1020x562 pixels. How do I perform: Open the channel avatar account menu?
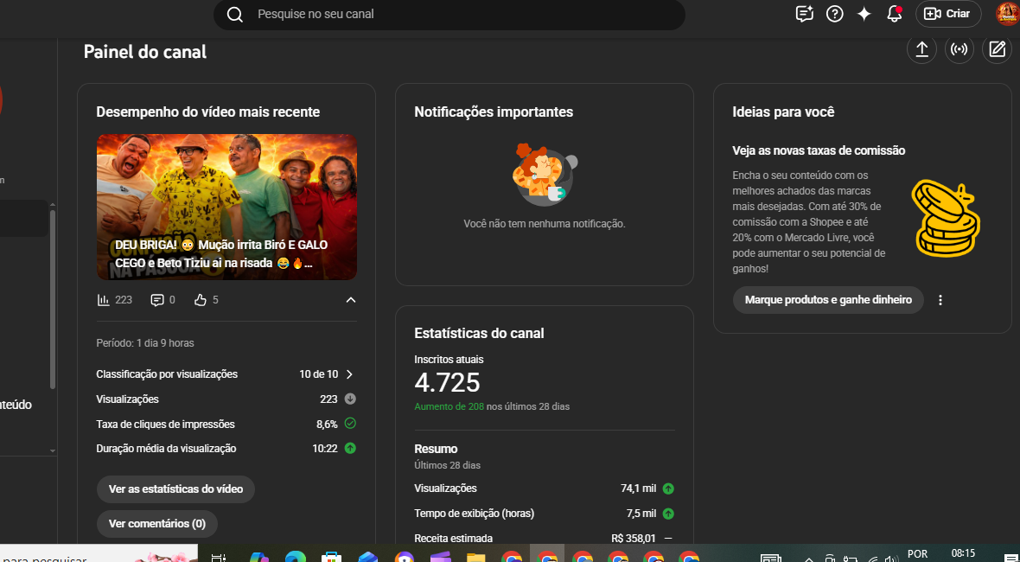[x=1007, y=14]
